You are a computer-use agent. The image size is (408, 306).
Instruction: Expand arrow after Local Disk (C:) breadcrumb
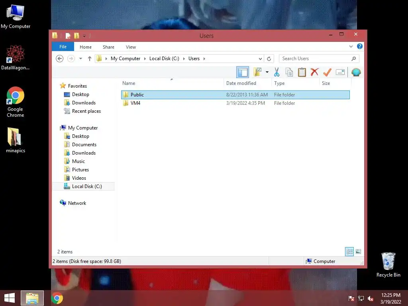[x=184, y=59]
